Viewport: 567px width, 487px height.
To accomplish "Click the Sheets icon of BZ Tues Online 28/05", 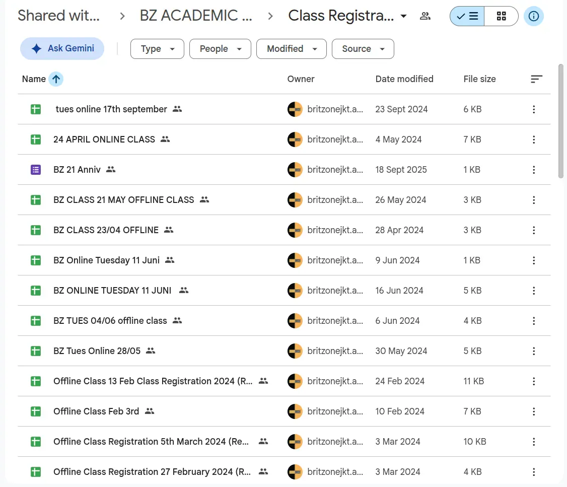I will point(36,351).
